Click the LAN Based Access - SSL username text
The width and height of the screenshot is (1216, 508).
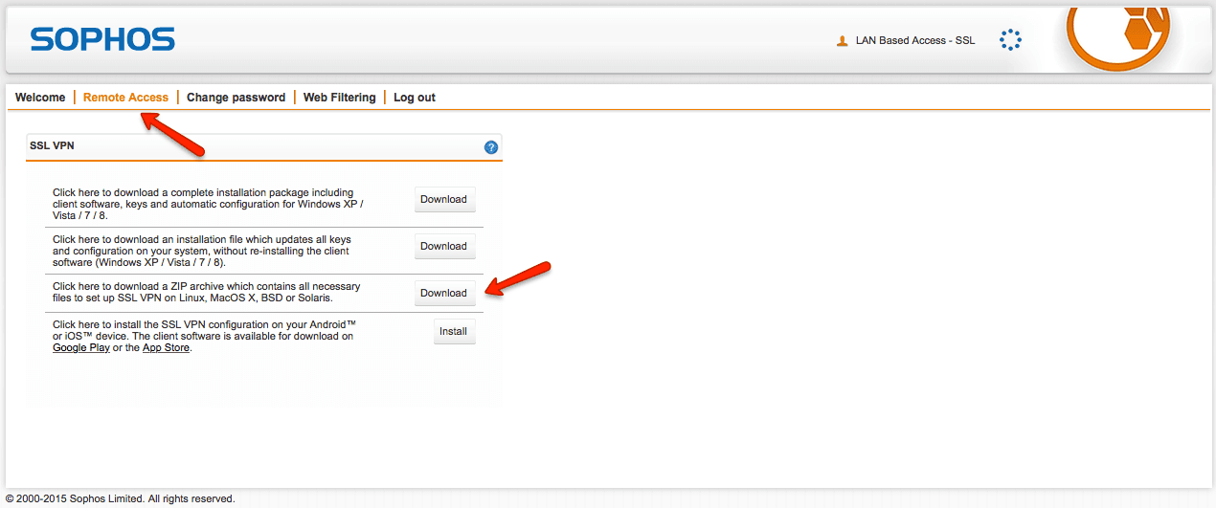(914, 41)
